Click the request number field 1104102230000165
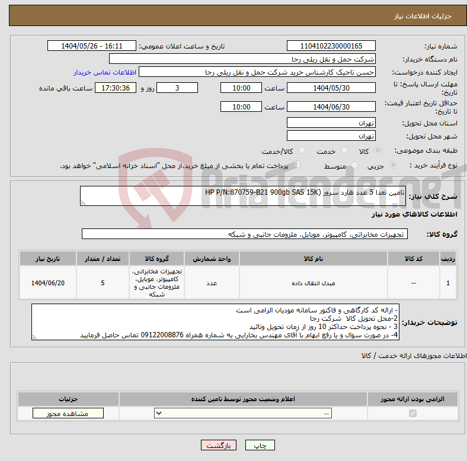 tap(331, 46)
